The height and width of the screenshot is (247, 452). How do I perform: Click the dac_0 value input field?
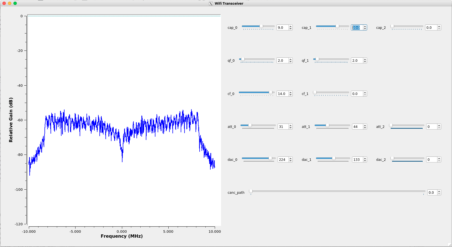283,160
